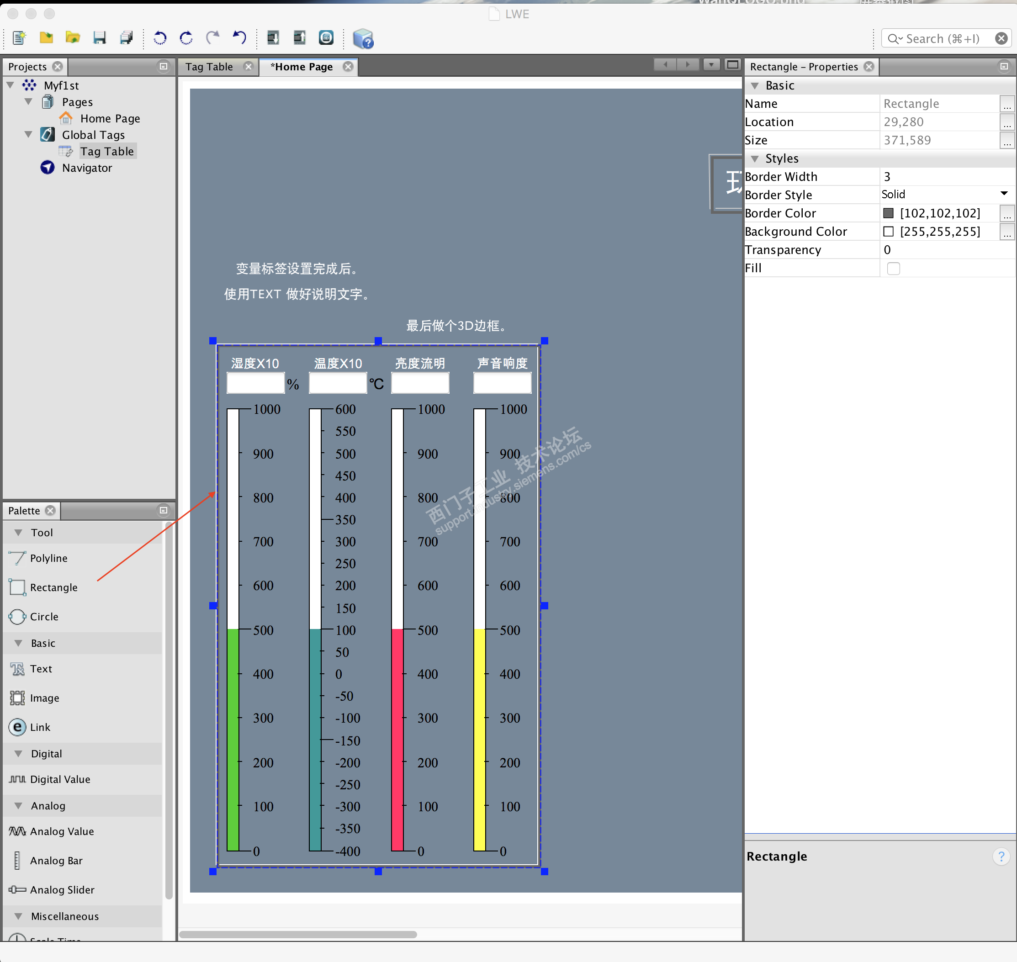This screenshot has width=1017, height=962.
Task: Collapse the Global Tags tree node
Action: click(28, 135)
